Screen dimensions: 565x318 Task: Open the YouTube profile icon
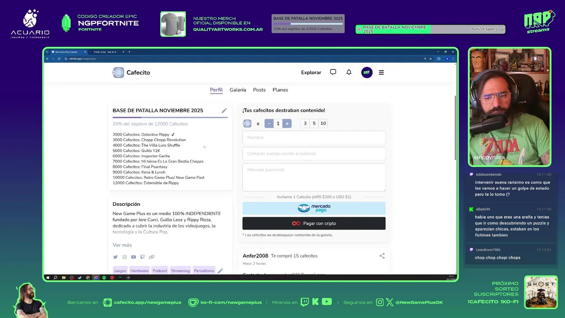[133, 257]
